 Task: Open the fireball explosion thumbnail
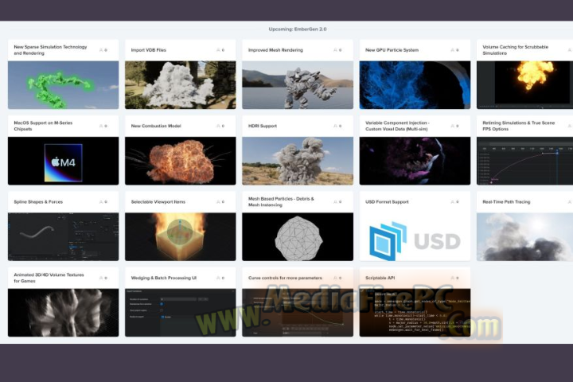[524, 85]
